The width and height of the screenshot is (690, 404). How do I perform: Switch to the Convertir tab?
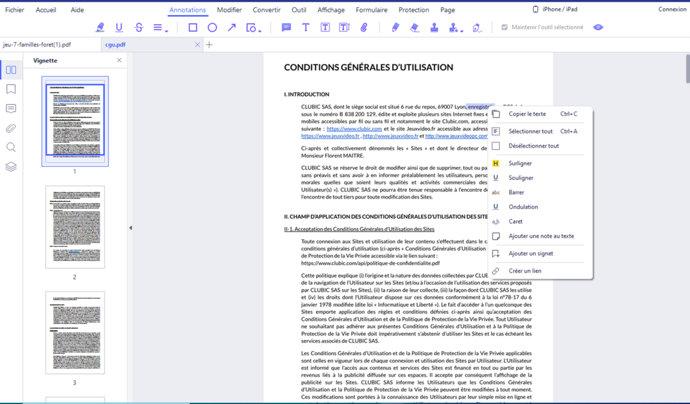[267, 10]
